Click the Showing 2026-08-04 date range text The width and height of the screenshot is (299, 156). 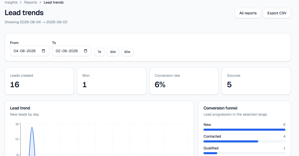36,22
